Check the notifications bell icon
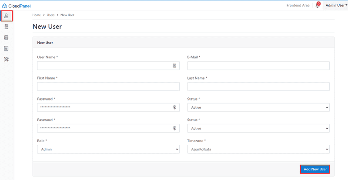The image size is (348, 180). pyautogui.click(x=317, y=6)
